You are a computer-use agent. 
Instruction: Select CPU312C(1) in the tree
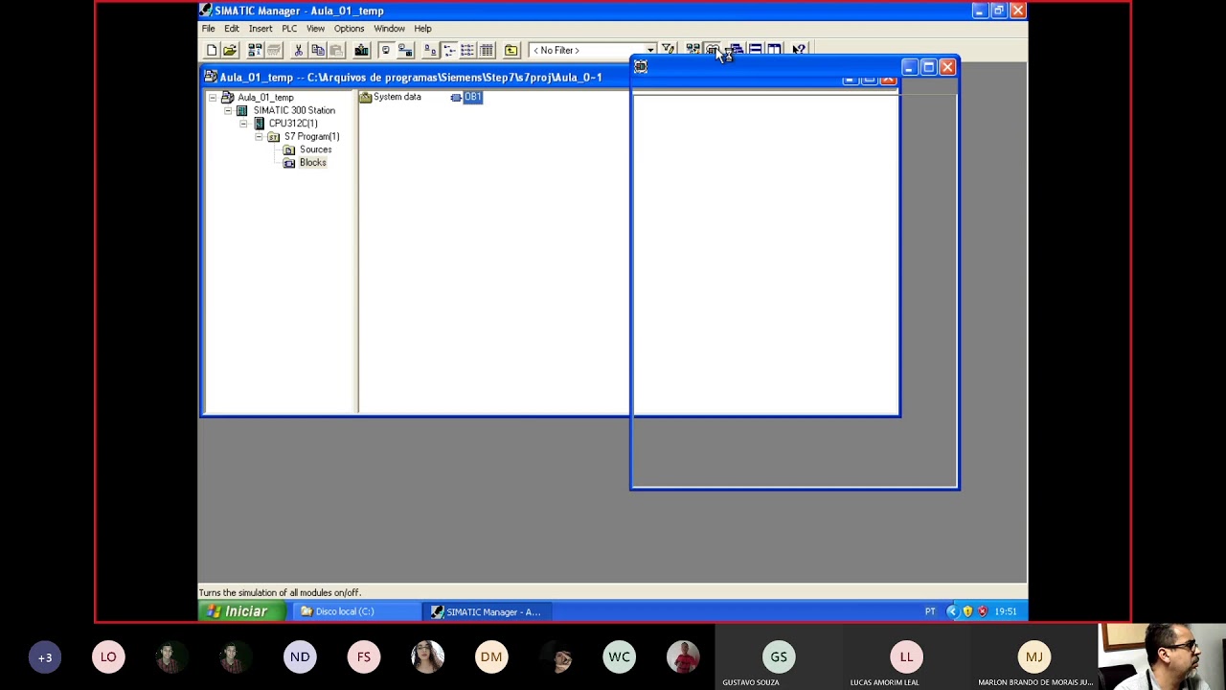[292, 124]
